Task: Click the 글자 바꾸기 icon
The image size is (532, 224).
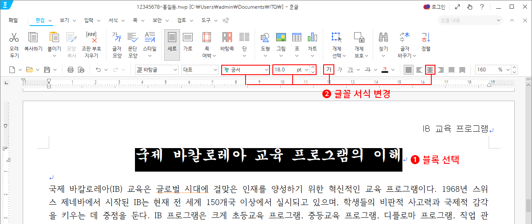Action: click(x=404, y=38)
